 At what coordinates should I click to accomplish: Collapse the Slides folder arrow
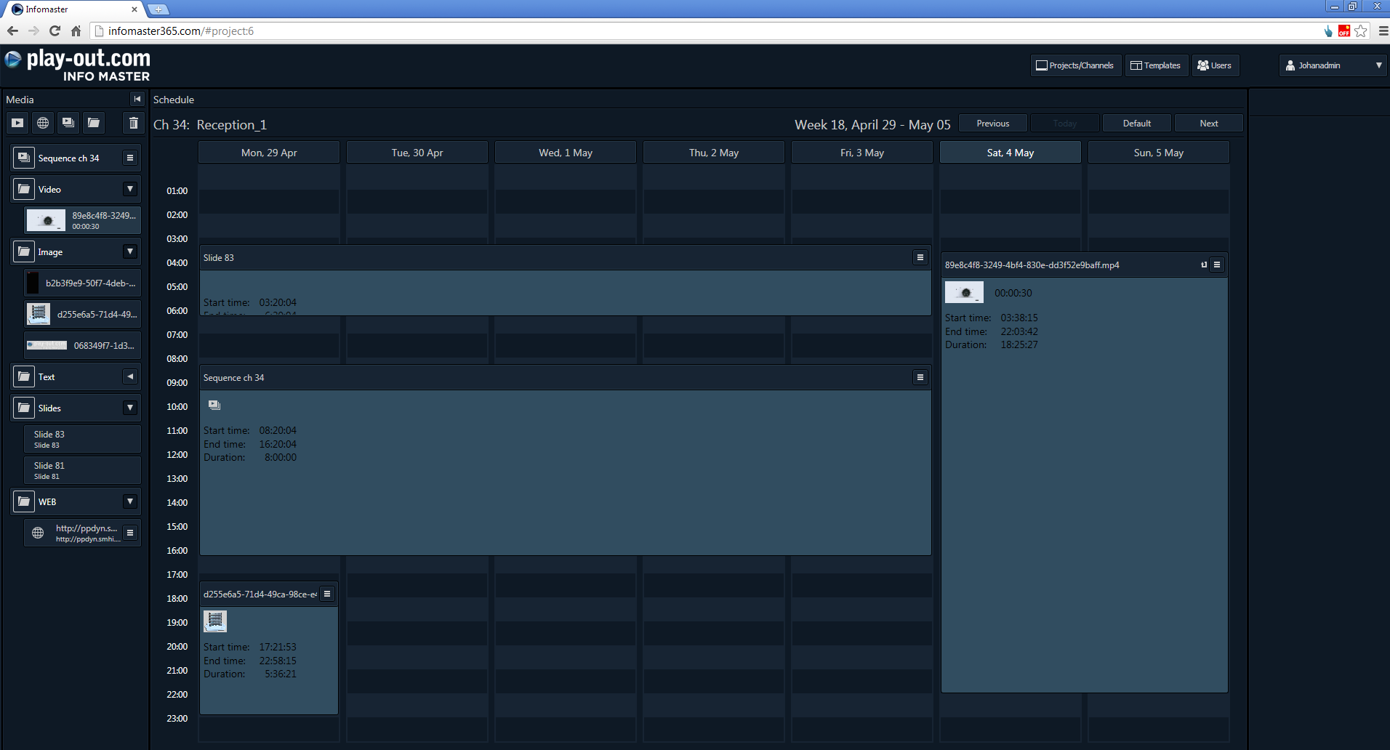(130, 408)
